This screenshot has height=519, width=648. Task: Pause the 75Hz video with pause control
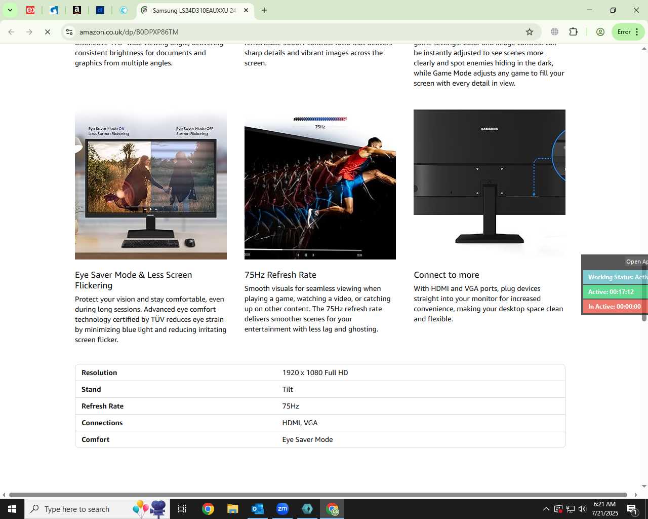tap(306, 255)
